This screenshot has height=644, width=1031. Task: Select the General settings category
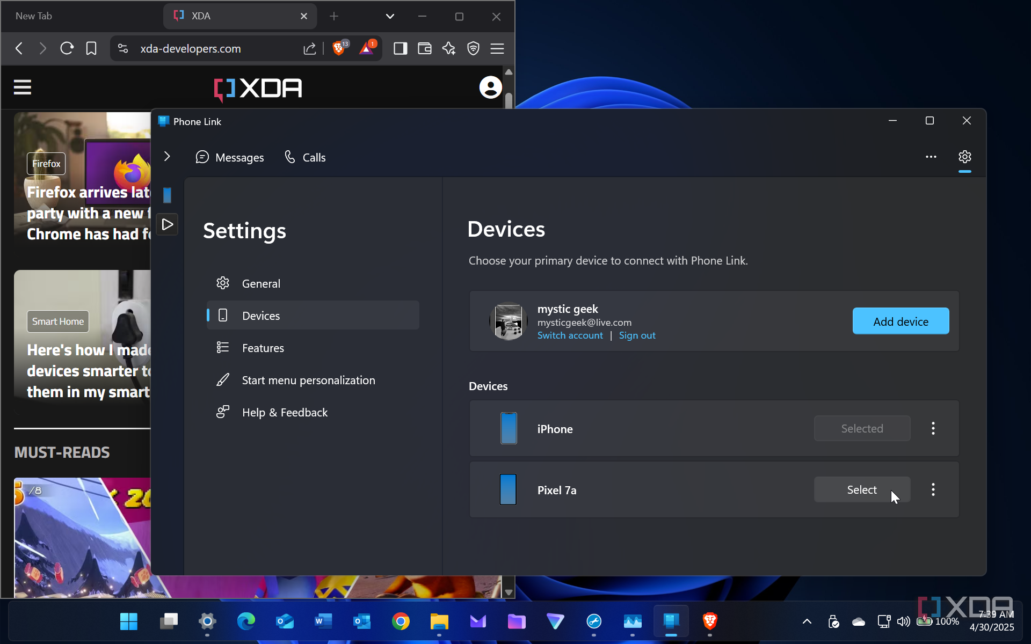pos(313,283)
